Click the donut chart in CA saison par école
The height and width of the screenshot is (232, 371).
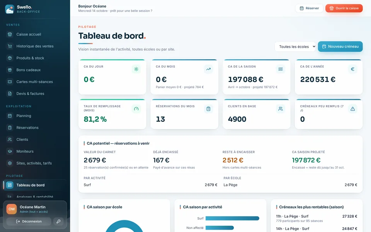click(124, 226)
